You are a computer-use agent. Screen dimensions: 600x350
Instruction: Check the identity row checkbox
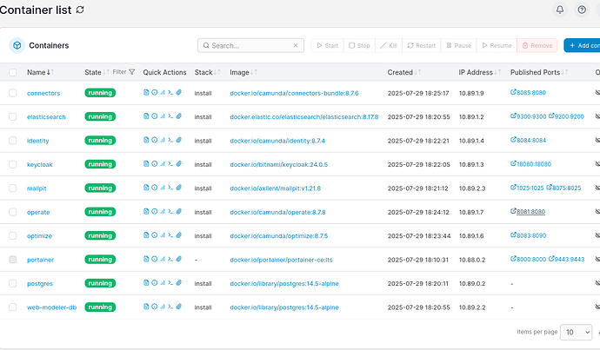click(13, 140)
